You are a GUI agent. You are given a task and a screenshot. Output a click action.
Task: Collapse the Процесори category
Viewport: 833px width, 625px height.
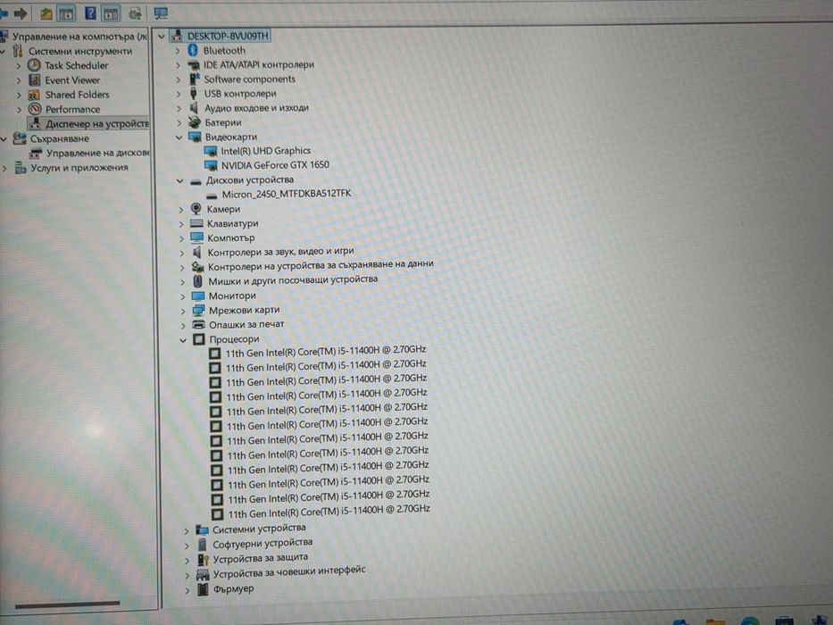click(x=183, y=339)
